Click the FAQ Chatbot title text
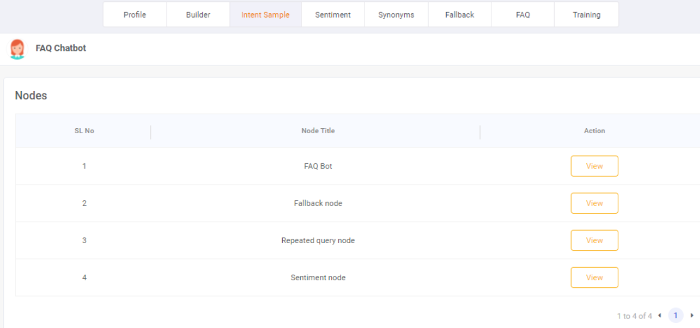 (x=61, y=48)
